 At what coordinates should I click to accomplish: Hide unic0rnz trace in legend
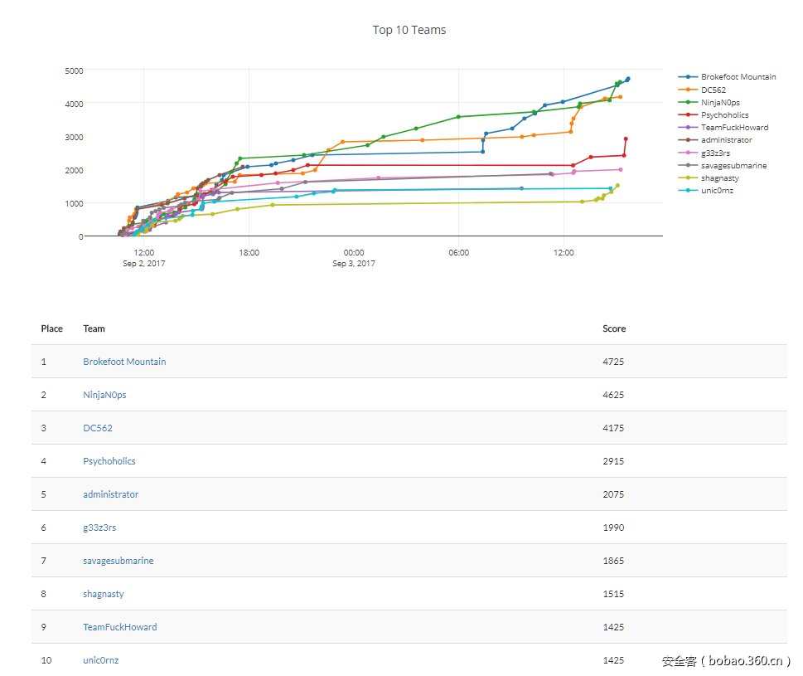pos(717,191)
